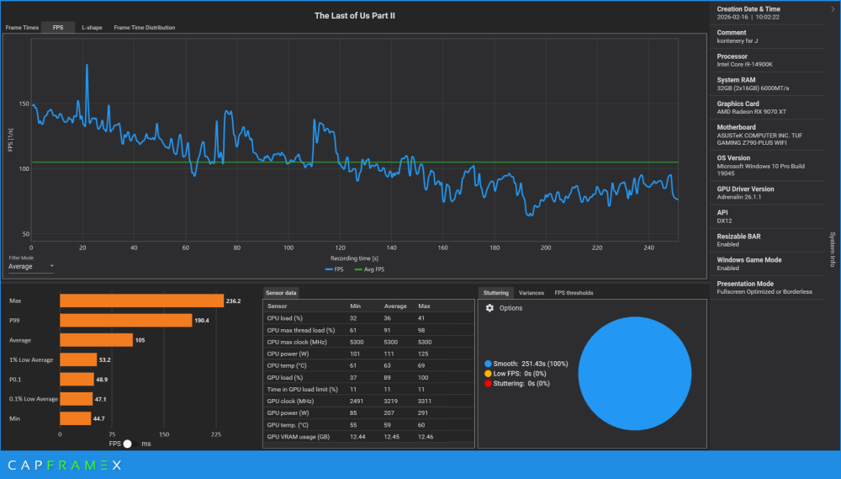Select the Frame Time Distribution tab
Screen dimensions: 841x479
(x=145, y=28)
